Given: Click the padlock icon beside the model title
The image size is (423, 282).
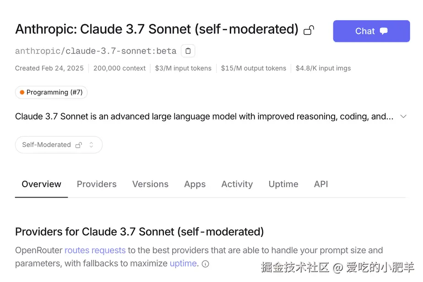Looking at the screenshot, I should click(309, 29).
